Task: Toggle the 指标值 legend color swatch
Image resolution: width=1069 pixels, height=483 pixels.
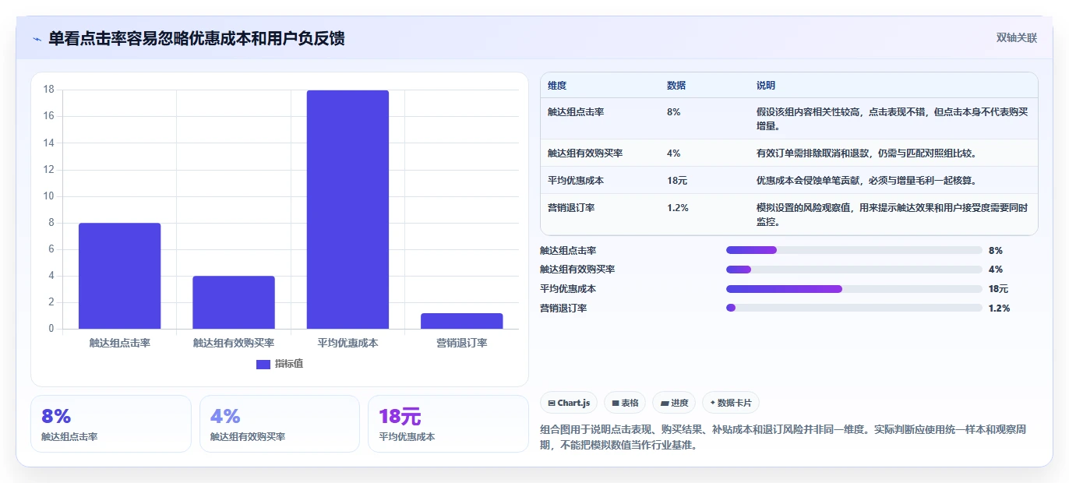Action: 263,364
